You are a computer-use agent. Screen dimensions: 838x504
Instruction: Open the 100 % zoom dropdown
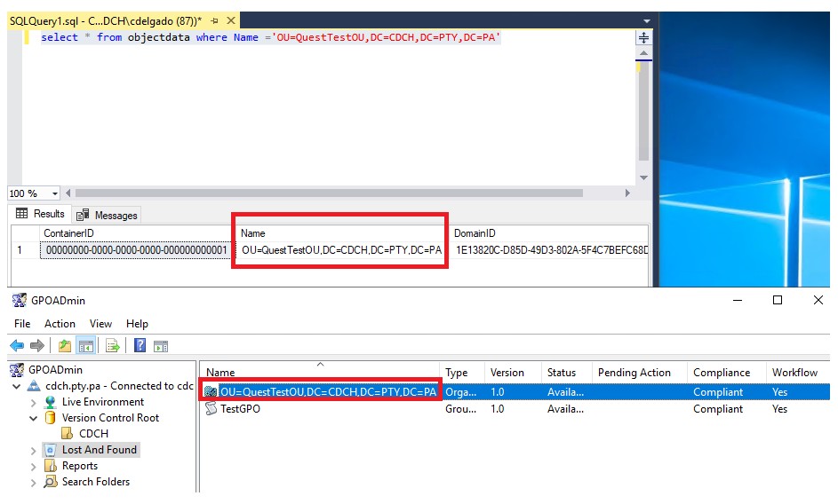pos(54,193)
